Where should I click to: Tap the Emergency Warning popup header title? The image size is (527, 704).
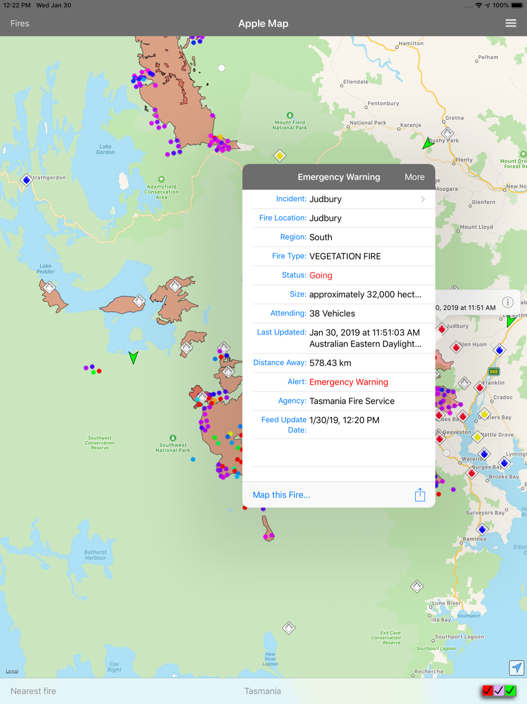tap(339, 177)
